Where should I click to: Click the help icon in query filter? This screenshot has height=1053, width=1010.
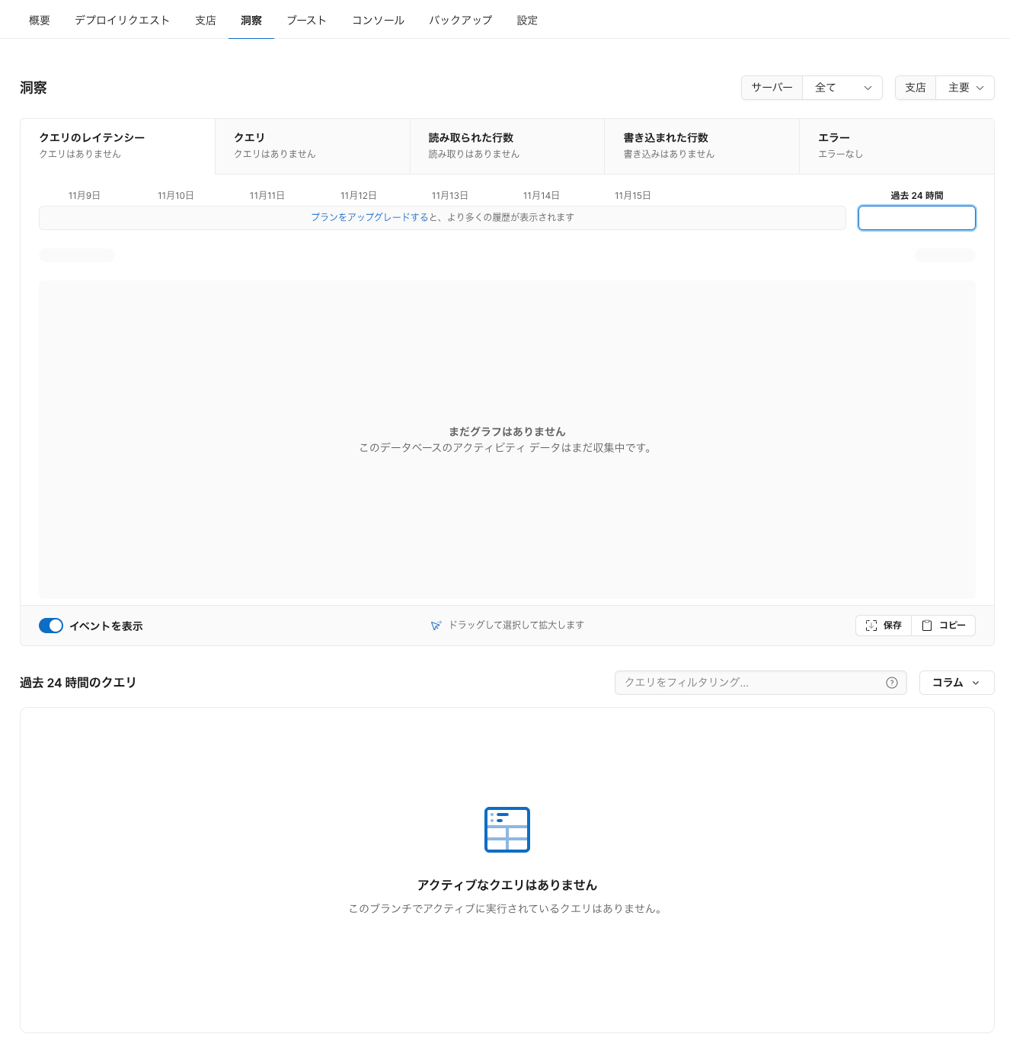892,683
